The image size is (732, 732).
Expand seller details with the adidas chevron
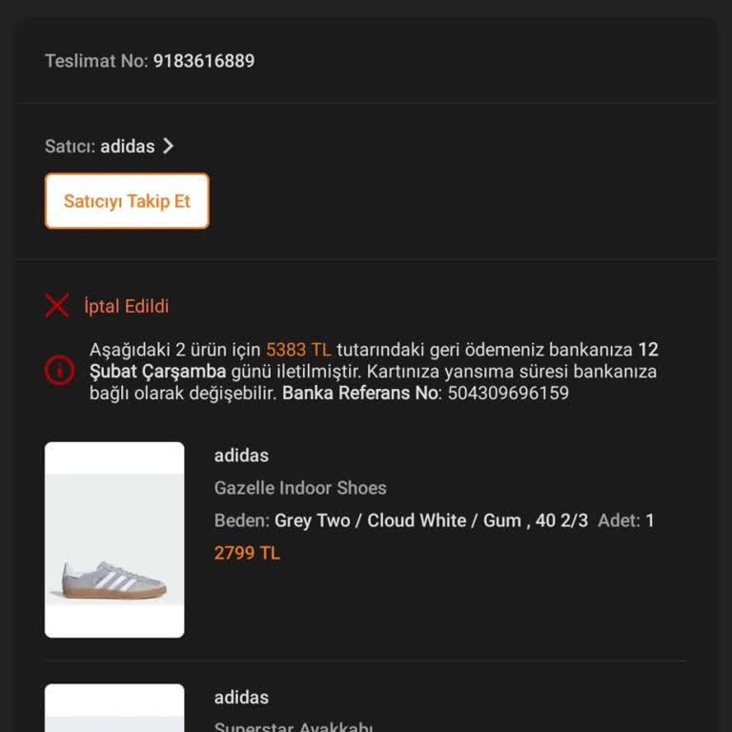click(169, 146)
